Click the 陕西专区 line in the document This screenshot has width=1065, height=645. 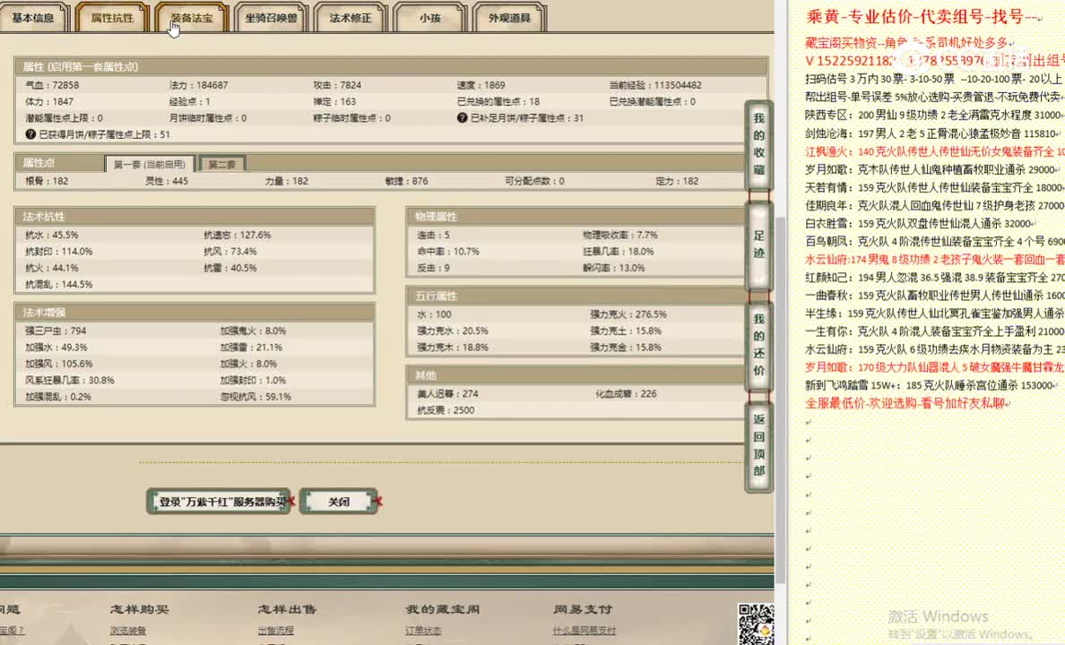pos(933,115)
